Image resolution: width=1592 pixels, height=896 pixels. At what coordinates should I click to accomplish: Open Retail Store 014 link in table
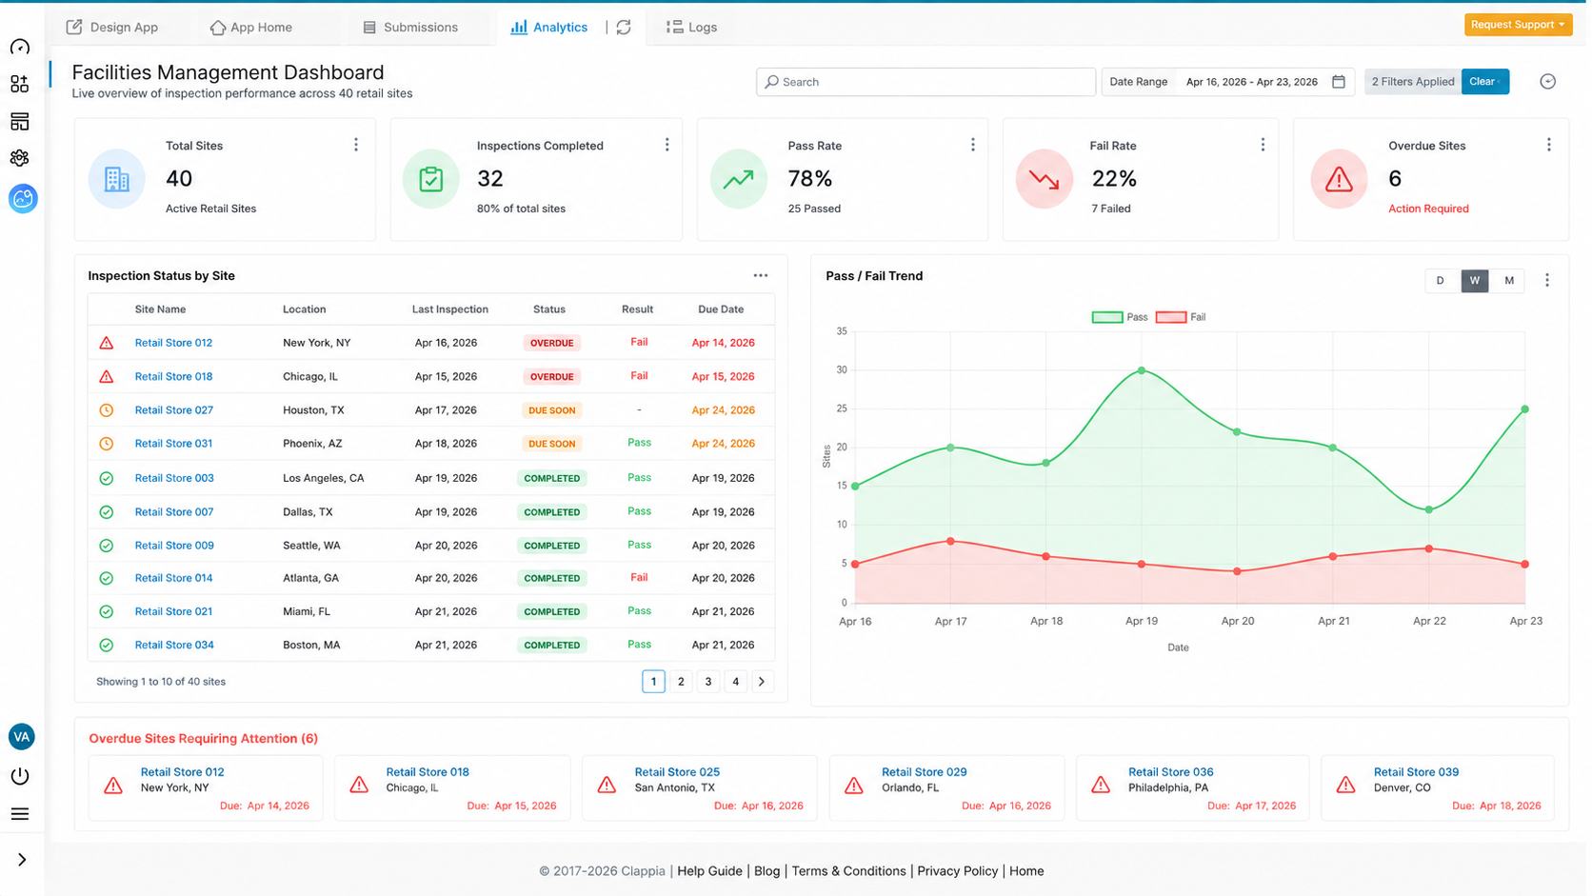point(173,578)
